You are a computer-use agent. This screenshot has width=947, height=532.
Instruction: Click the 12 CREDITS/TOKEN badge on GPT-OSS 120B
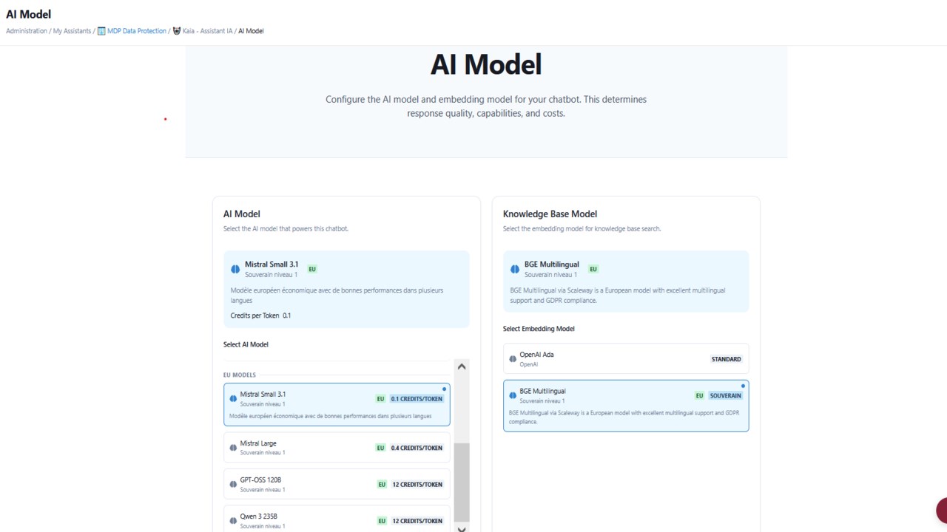417,485
